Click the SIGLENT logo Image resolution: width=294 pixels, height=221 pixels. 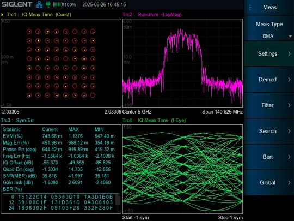(x=17, y=4)
